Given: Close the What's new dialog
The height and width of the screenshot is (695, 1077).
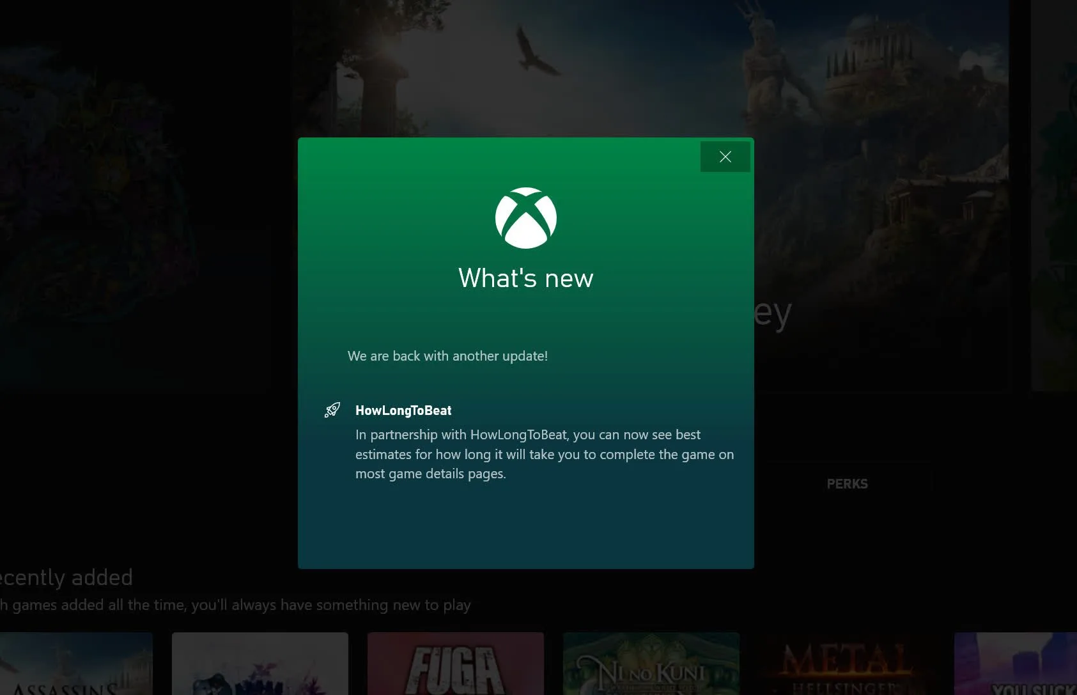Looking at the screenshot, I should [x=725, y=157].
